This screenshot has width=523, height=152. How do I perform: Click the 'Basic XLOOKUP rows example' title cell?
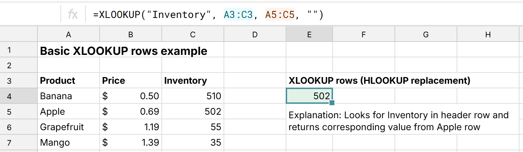coord(124,51)
